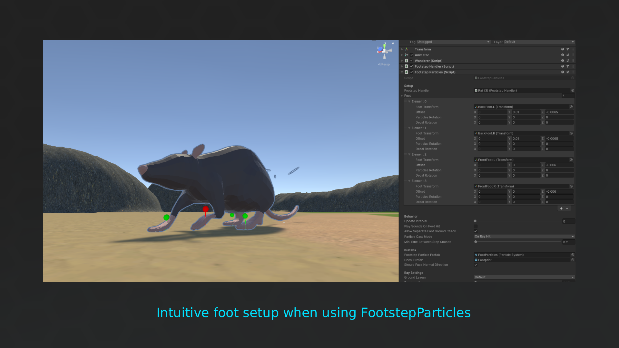Image resolution: width=619 pixels, height=348 pixels.
Task: Enable Play Sounds On Feet Hit
Action: [x=476, y=227]
